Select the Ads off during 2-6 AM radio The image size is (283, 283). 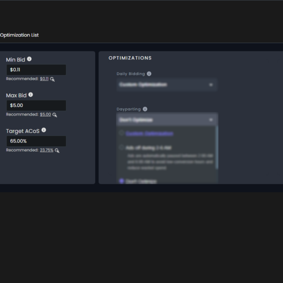point(121,147)
